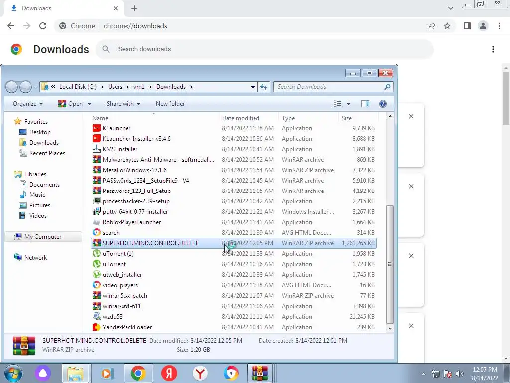The image size is (510, 383).
Task: Click the Explorer help question mark icon
Action: (x=383, y=104)
